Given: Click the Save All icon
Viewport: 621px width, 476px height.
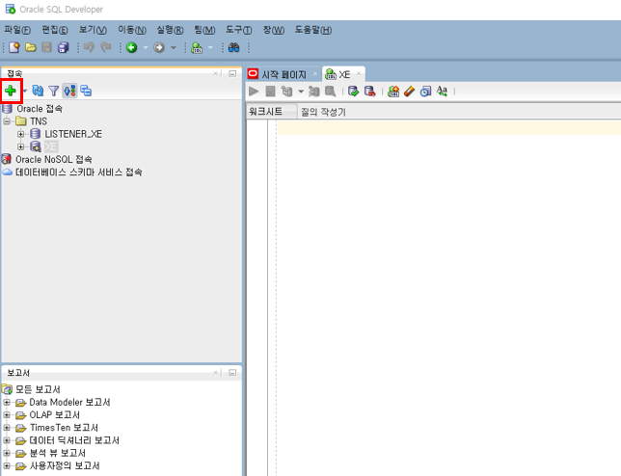Looking at the screenshot, I should click(64, 47).
